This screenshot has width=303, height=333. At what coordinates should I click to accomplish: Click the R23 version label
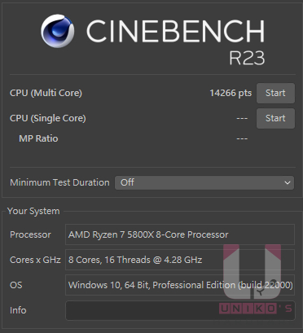coord(247,58)
